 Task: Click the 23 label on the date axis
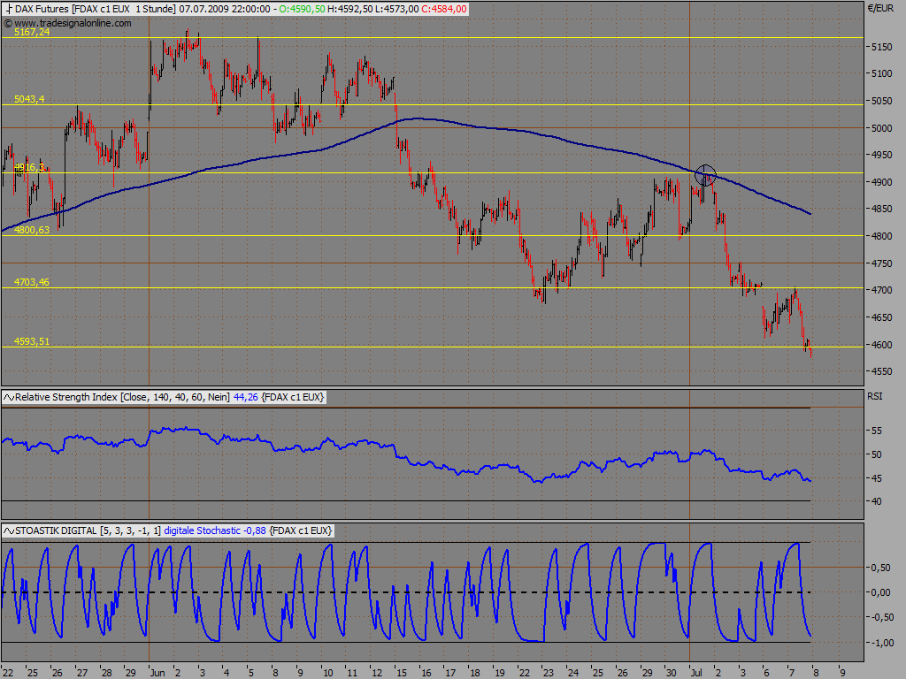click(549, 673)
